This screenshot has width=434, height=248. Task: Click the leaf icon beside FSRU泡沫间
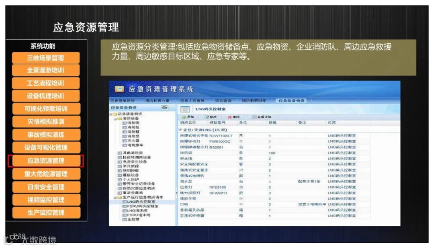click(x=125, y=215)
